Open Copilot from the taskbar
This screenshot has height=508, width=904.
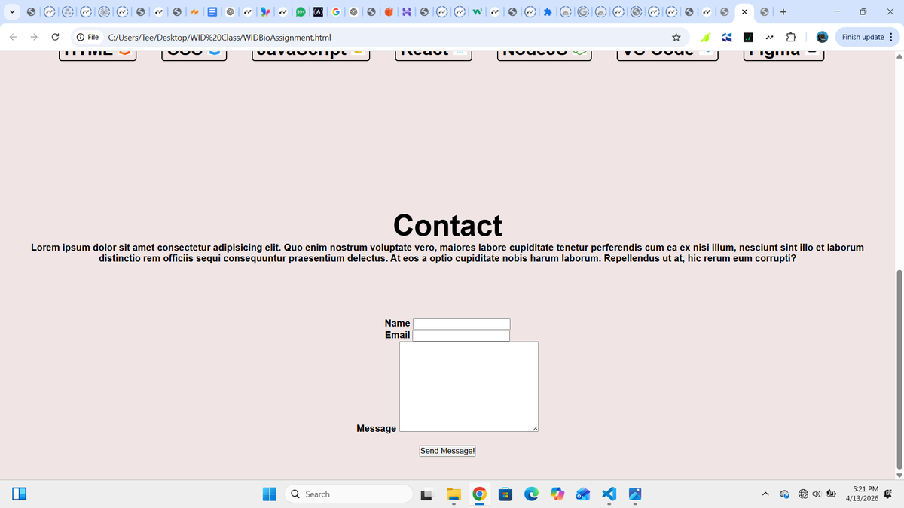(x=557, y=494)
